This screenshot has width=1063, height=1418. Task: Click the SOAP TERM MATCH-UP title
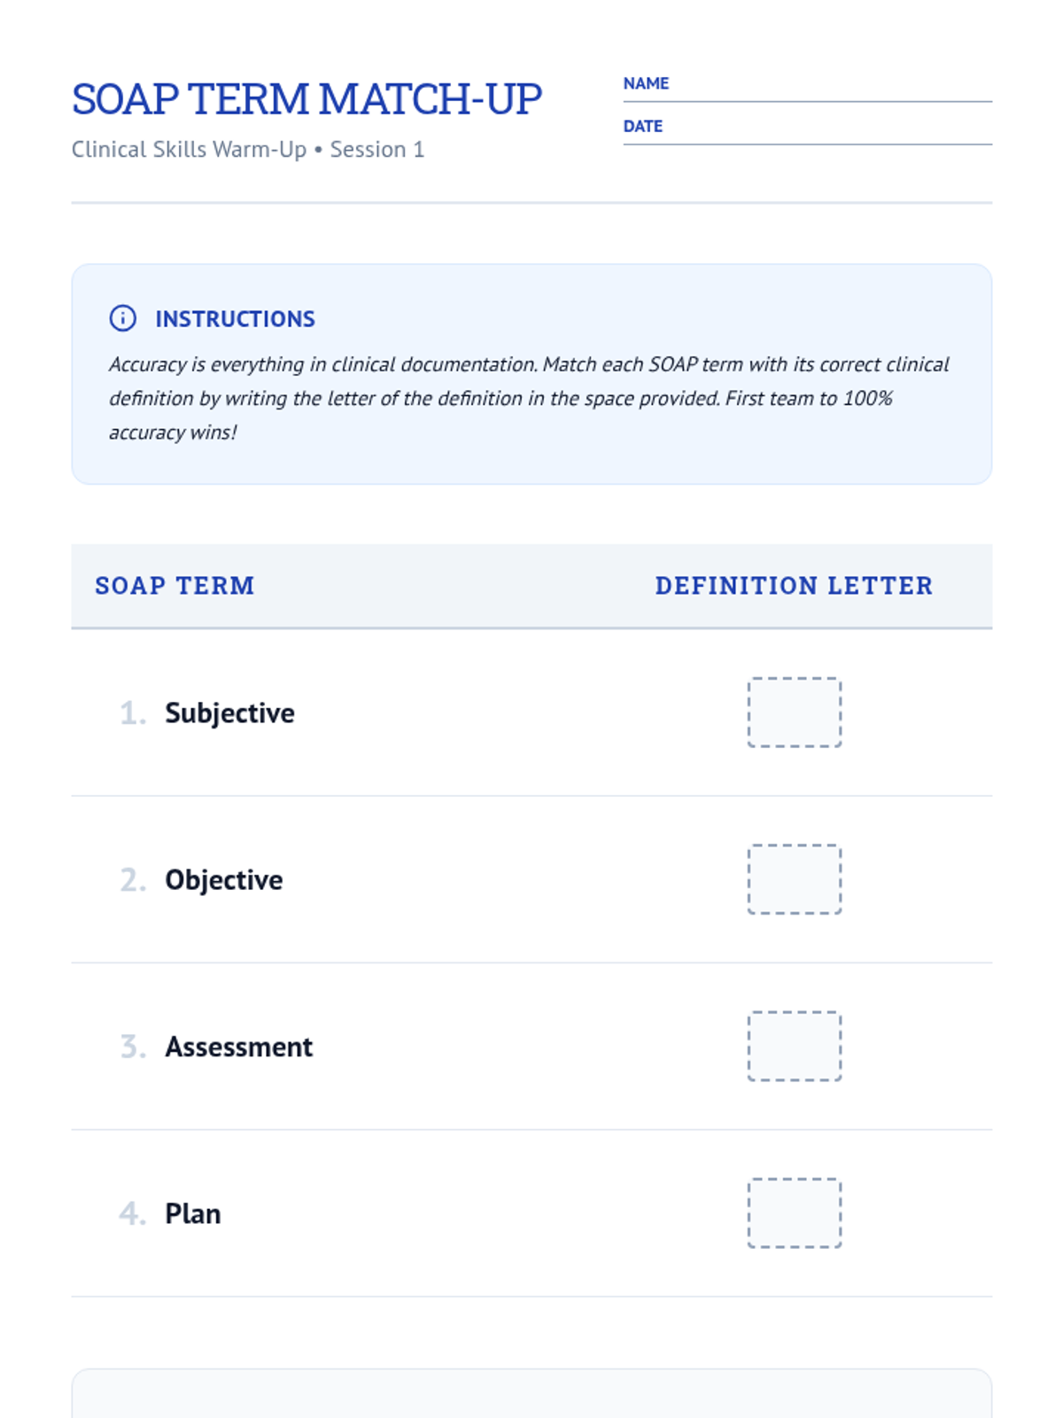coord(306,99)
